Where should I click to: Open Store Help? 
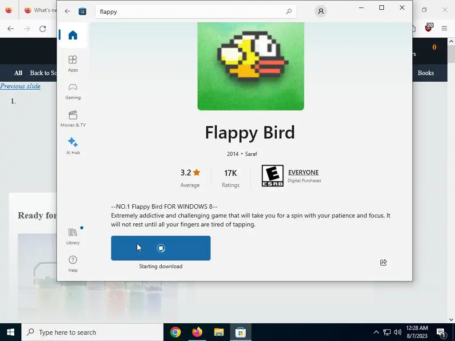(73, 264)
